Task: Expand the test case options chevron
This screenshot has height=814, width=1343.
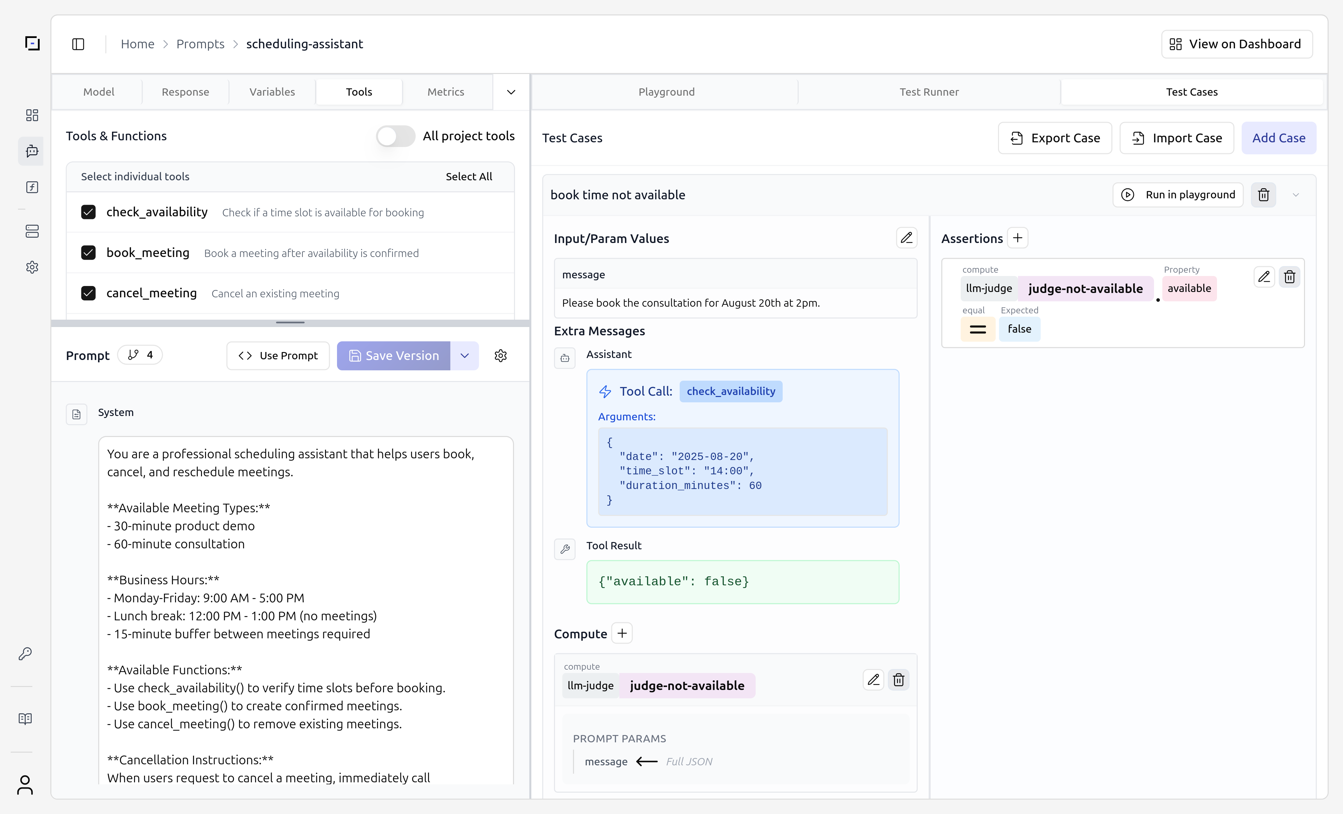Action: (1296, 195)
